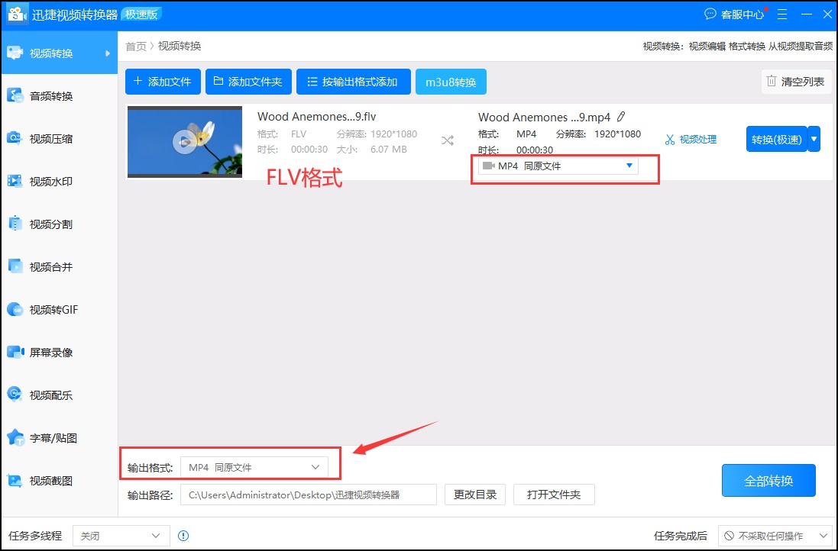This screenshot has height=551, width=838.
Task: Click 打开文件夹 to open output folder
Action: [x=554, y=495]
